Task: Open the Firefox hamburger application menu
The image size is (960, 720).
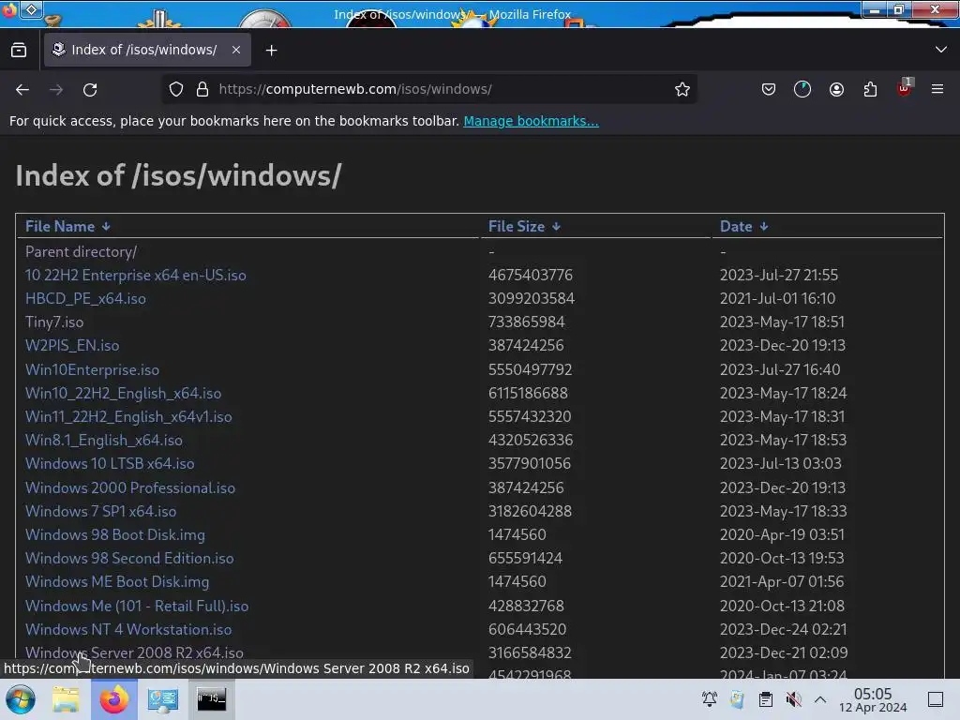Action: pyautogui.click(x=937, y=89)
